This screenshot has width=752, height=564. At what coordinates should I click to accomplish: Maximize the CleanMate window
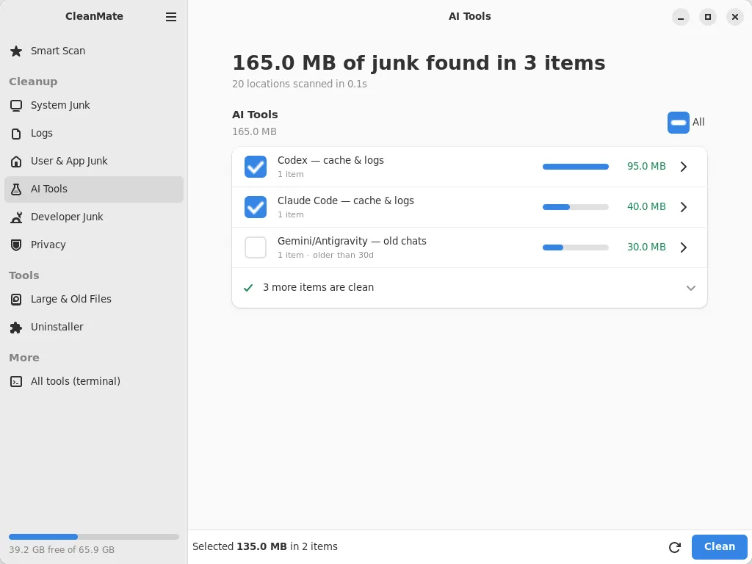tap(707, 17)
